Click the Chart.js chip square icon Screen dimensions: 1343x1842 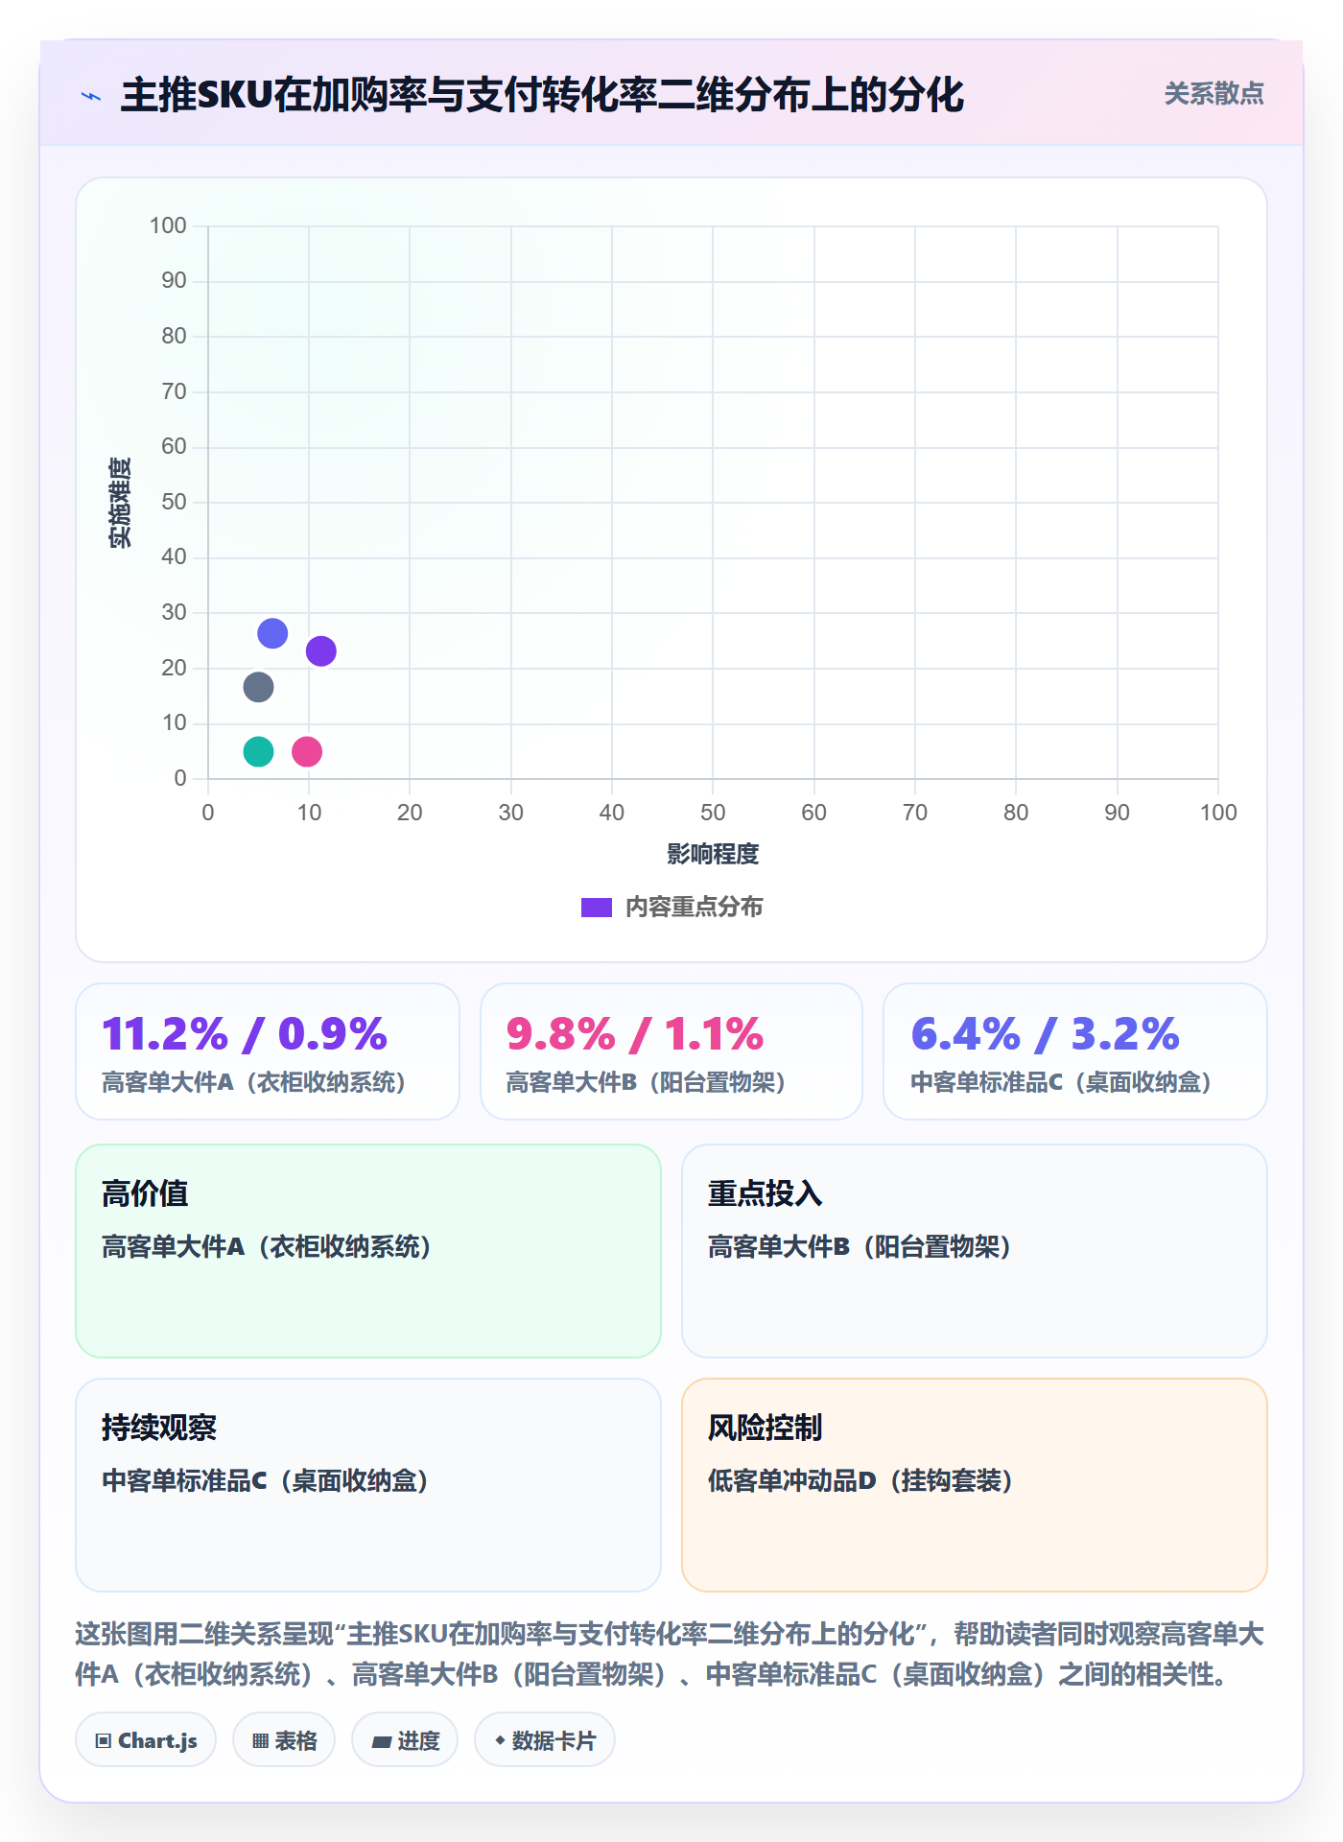pos(104,1740)
